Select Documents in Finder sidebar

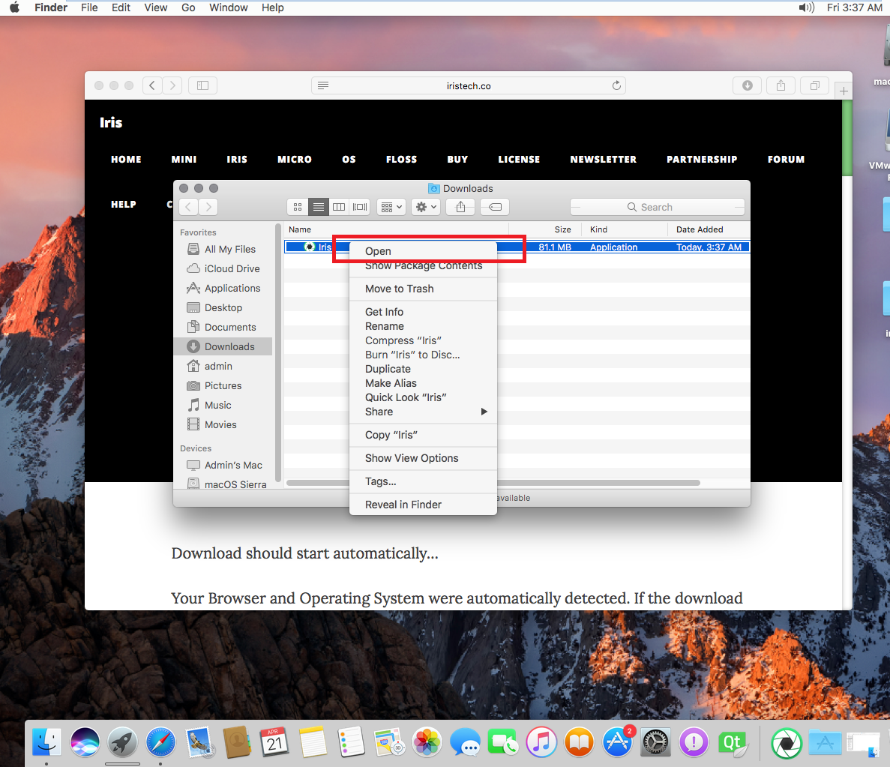pos(223,327)
